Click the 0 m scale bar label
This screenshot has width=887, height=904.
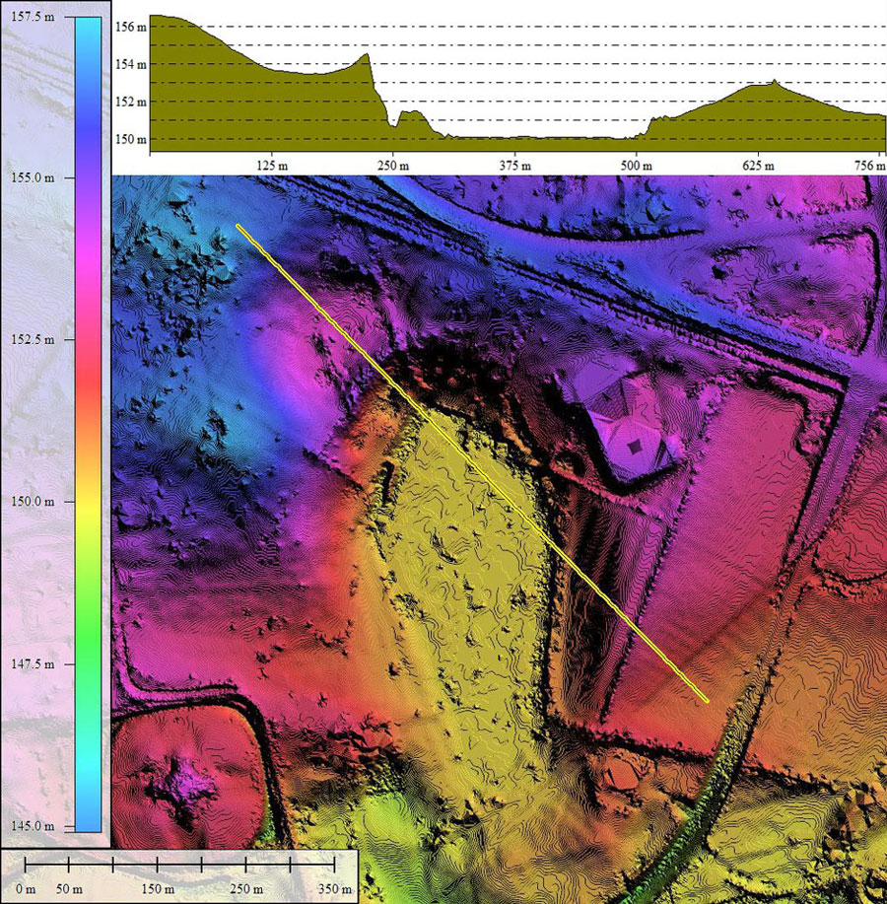[26, 889]
